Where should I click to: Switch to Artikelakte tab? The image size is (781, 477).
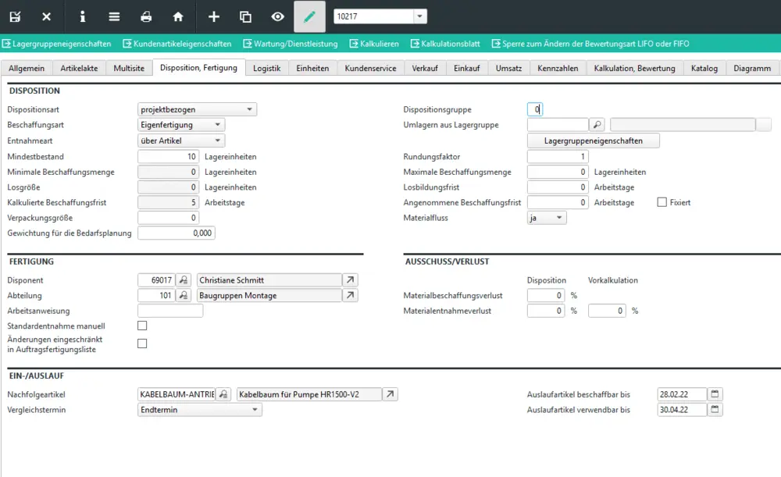79,68
